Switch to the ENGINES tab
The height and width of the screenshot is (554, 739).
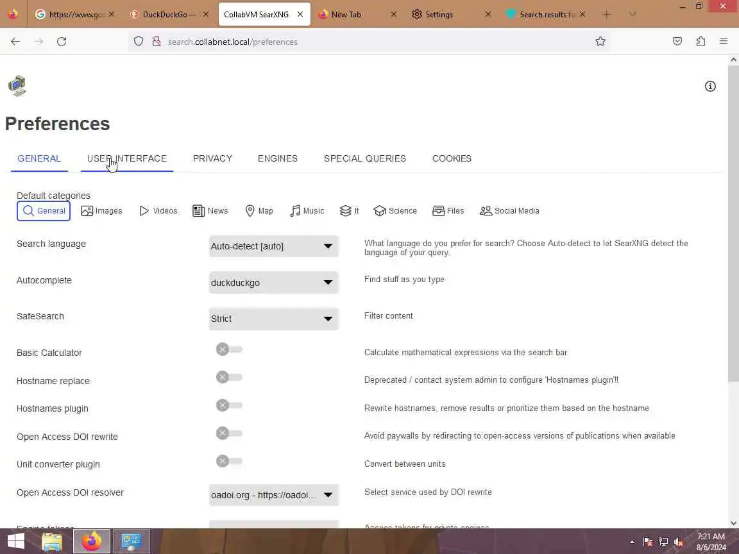coord(278,158)
